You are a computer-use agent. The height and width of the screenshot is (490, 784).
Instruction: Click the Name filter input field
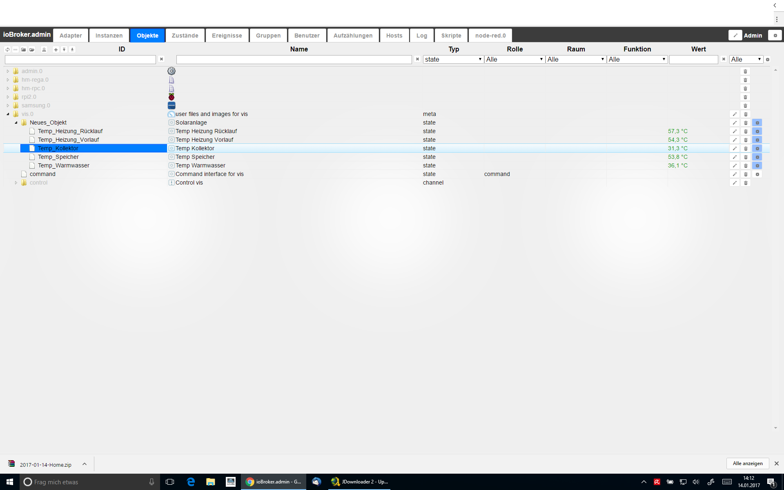pos(294,59)
